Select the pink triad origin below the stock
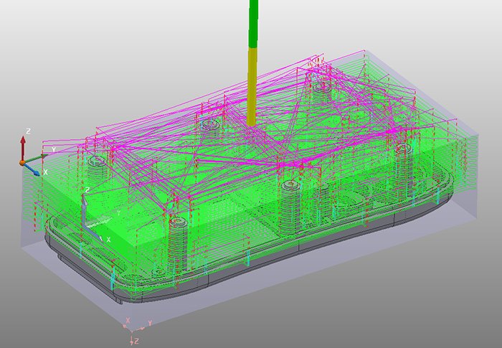Screen dimensions: 502x348 click(x=132, y=330)
